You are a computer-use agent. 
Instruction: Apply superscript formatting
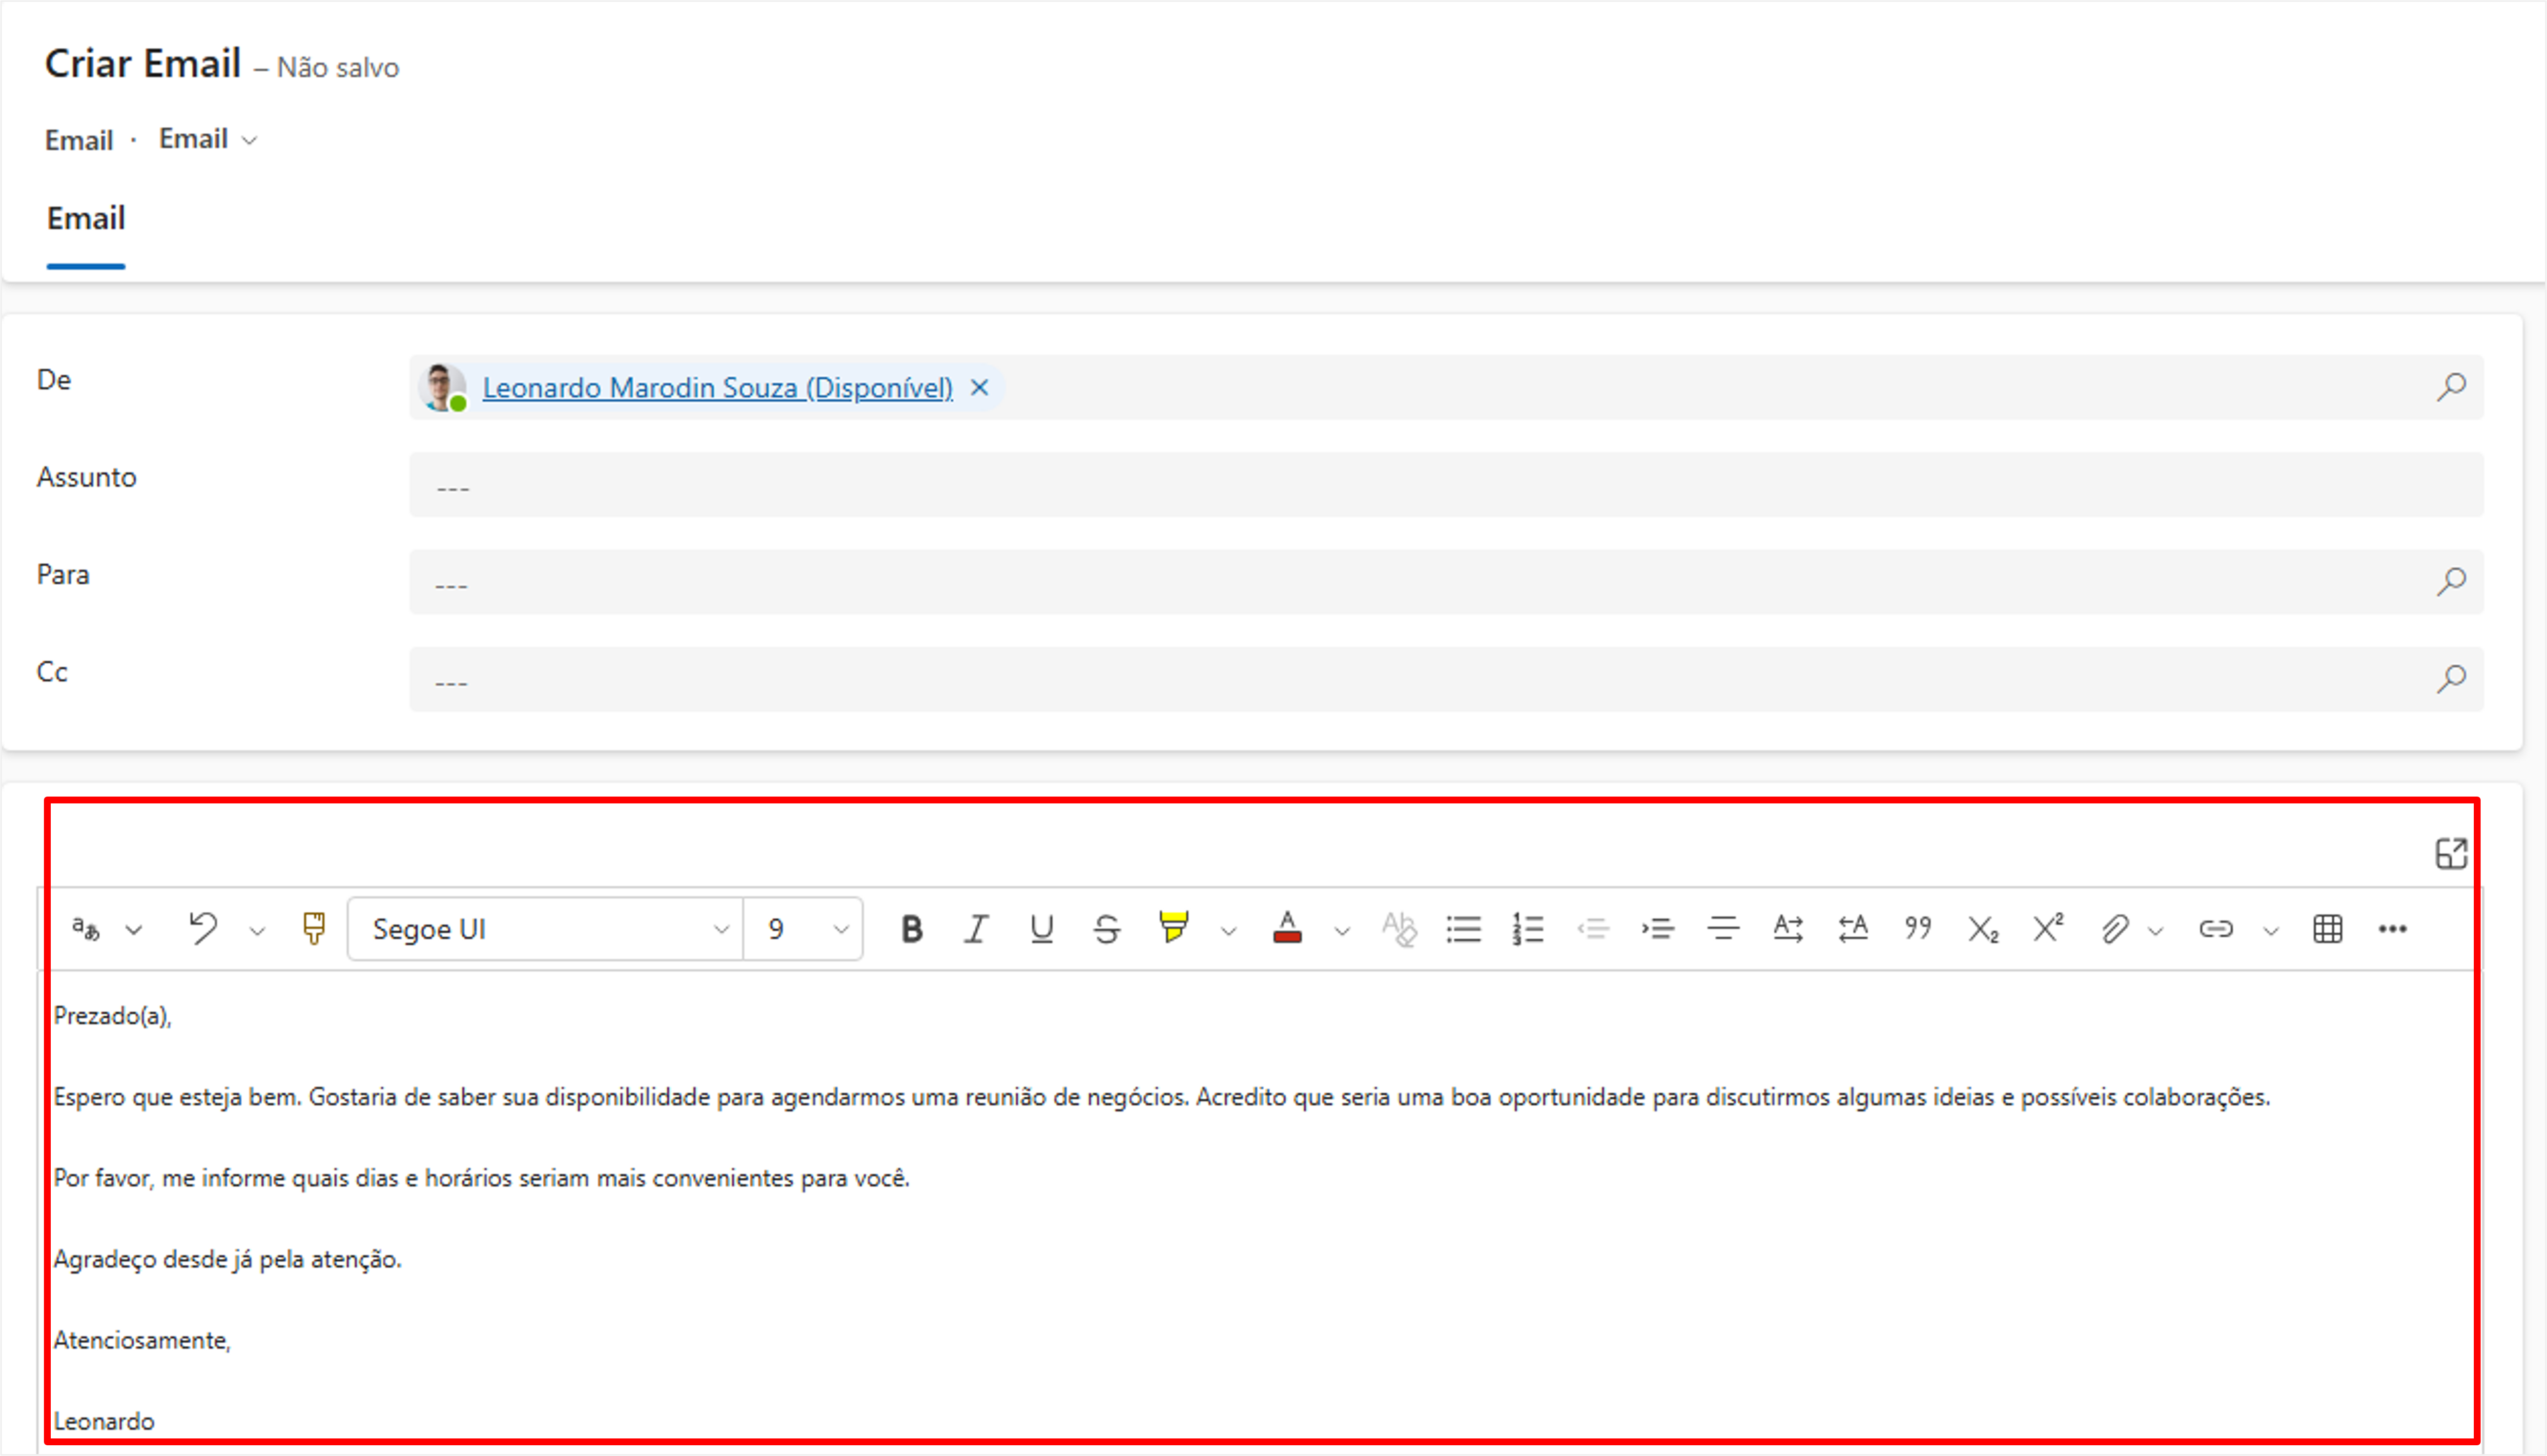click(x=2047, y=929)
